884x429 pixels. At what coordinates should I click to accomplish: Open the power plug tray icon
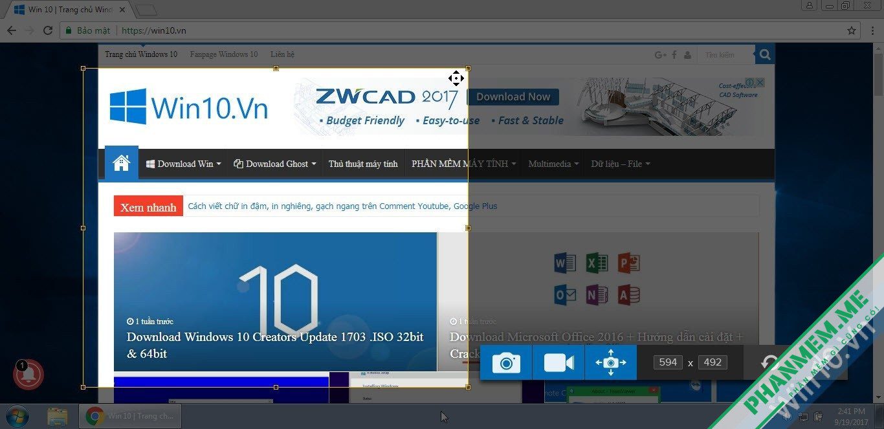pos(818,416)
